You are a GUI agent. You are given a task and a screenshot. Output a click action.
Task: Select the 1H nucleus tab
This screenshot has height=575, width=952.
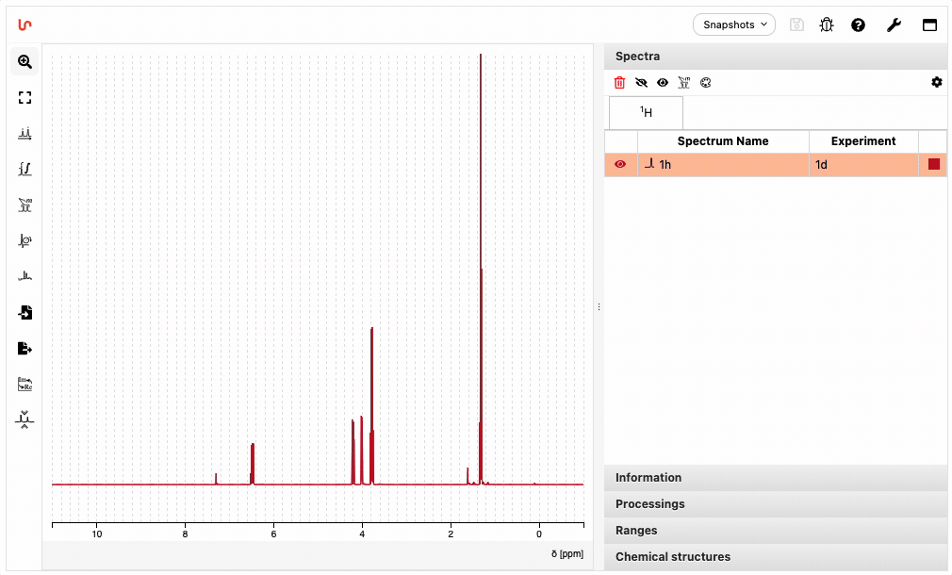tap(646, 113)
